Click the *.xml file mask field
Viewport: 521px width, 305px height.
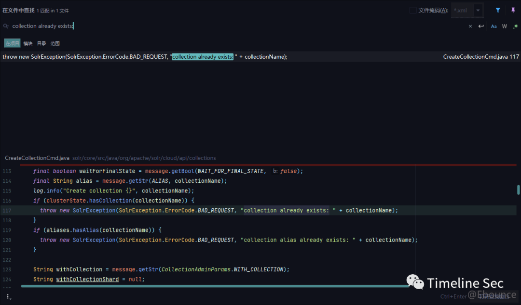[x=463, y=10]
